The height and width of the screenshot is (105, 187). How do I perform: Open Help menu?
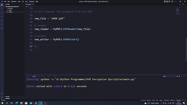[37, 1]
